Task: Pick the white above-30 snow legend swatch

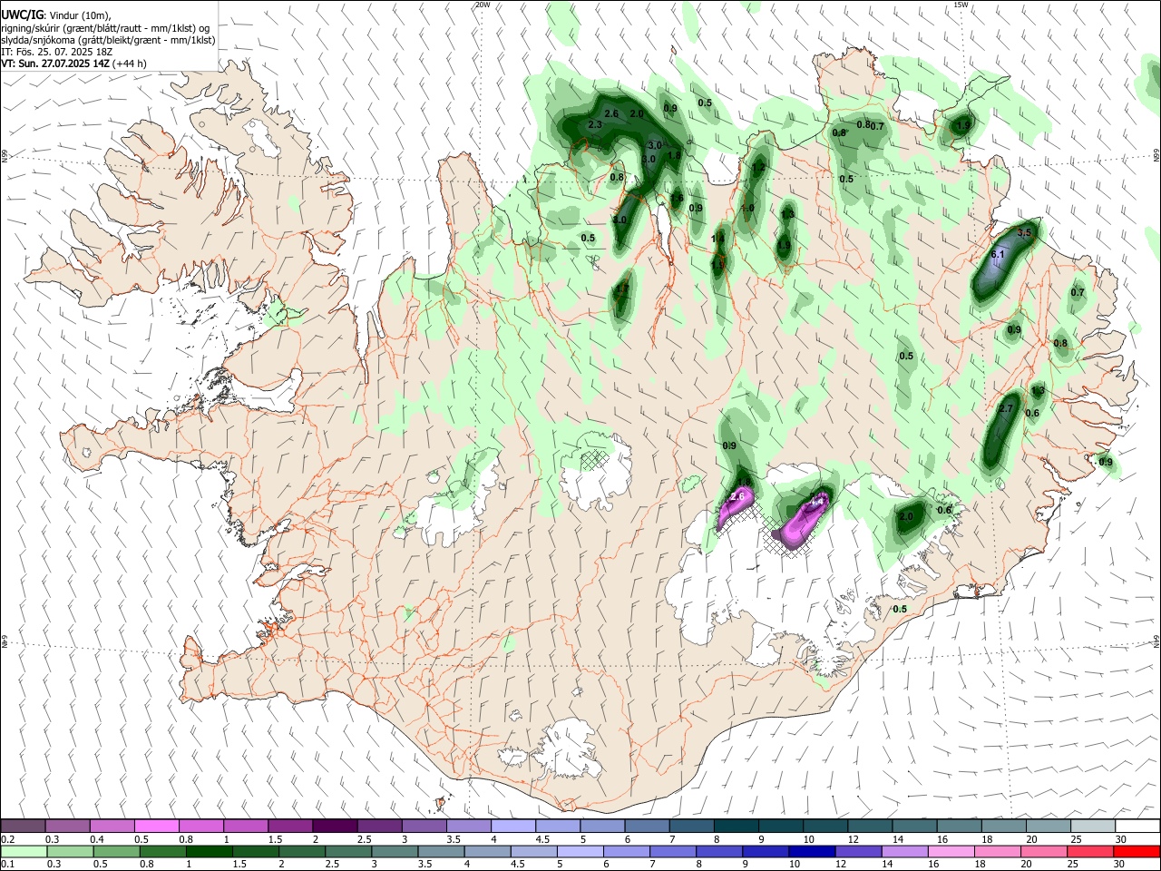Action: [x=1137, y=826]
